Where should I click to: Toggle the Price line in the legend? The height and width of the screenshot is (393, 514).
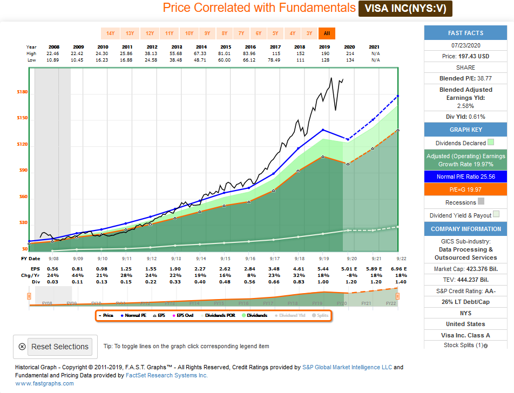pyautogui.click(x=106, y=315)
